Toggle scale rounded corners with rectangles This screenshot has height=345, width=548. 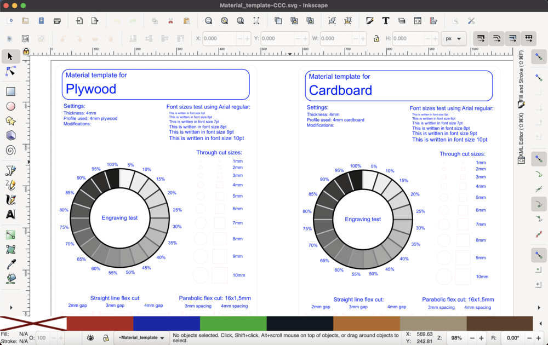496,38
